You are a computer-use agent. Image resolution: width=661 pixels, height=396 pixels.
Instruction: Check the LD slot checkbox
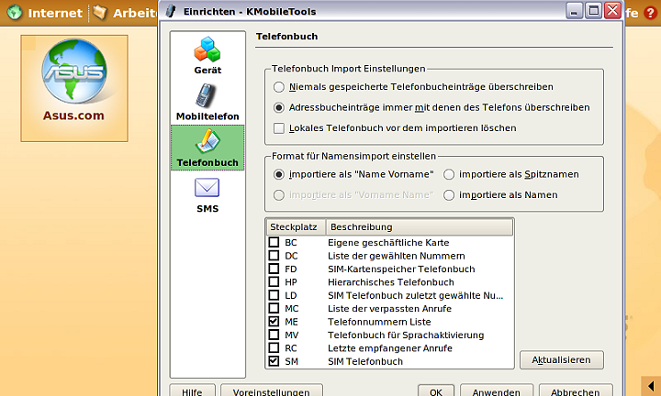[x=274, y=295]
